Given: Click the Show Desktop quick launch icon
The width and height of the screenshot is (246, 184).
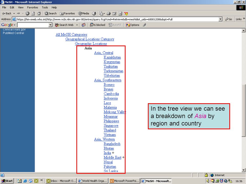Looking at the screenshot, I should [x=20, y=181].
